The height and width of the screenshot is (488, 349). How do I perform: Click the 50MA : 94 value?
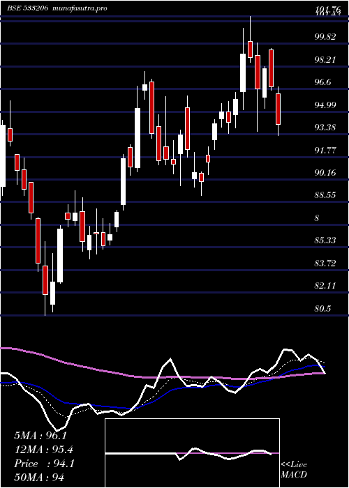click(x=39, y=478)
